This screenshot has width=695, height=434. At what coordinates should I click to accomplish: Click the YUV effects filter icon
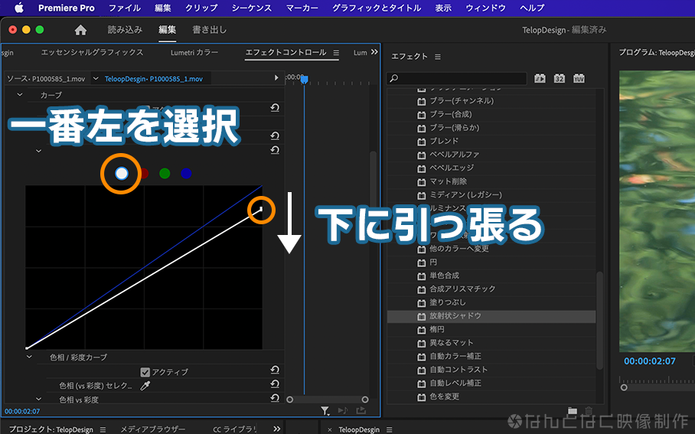pyautogui.click(x=579, y=79)
